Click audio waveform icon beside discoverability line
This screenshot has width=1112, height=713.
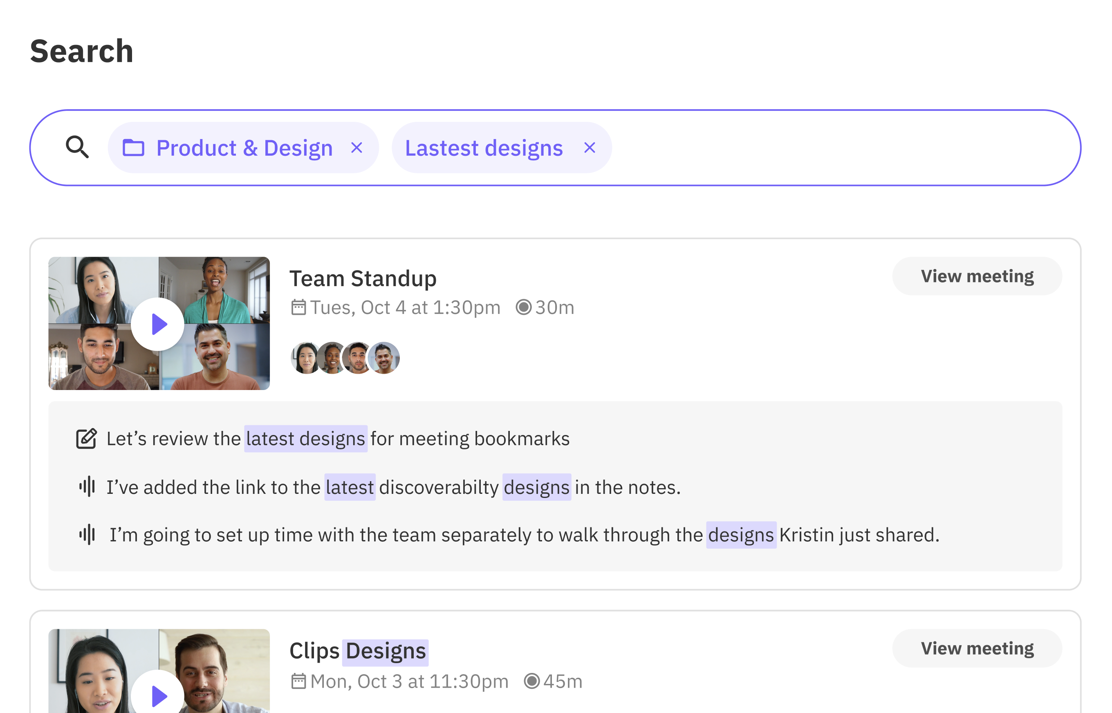pyautogui.click(x=87, y=487)
